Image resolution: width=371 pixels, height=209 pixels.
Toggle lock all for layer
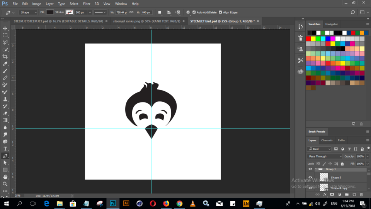point(342,164)
